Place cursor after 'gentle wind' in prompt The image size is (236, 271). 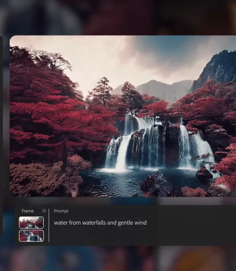147,223
